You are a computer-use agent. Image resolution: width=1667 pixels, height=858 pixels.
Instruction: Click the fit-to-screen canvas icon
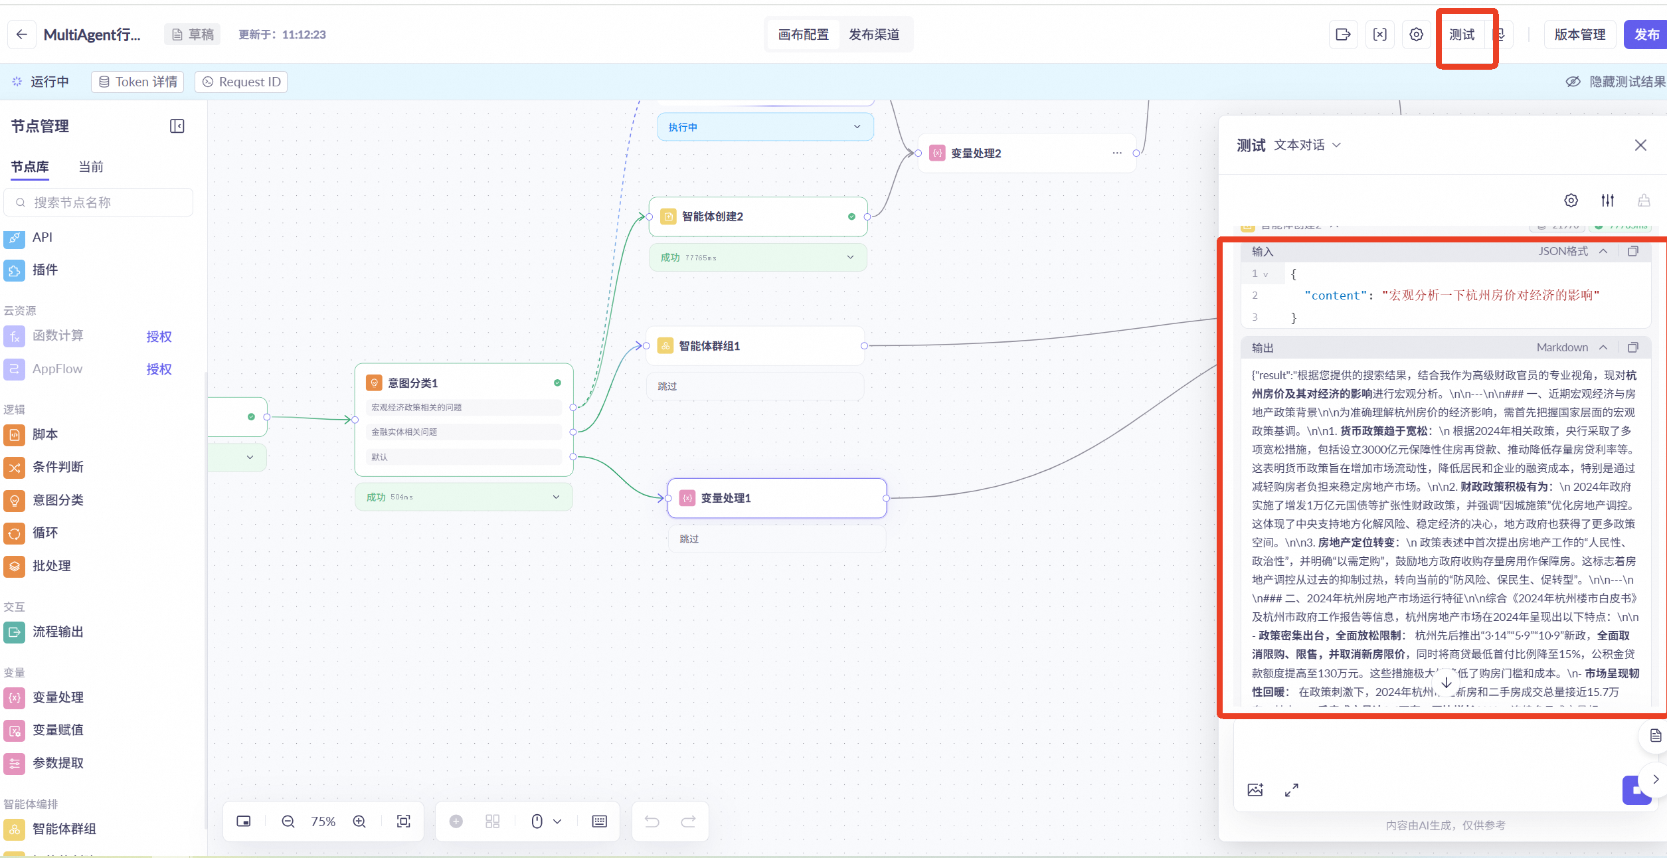coord(403,821)
